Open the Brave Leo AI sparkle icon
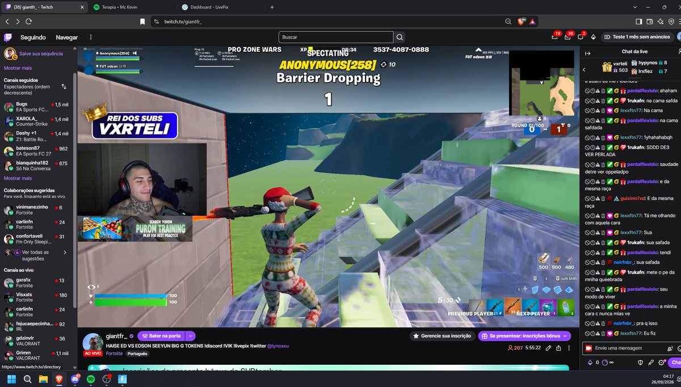The image size is (681, 387). (660, 21)
